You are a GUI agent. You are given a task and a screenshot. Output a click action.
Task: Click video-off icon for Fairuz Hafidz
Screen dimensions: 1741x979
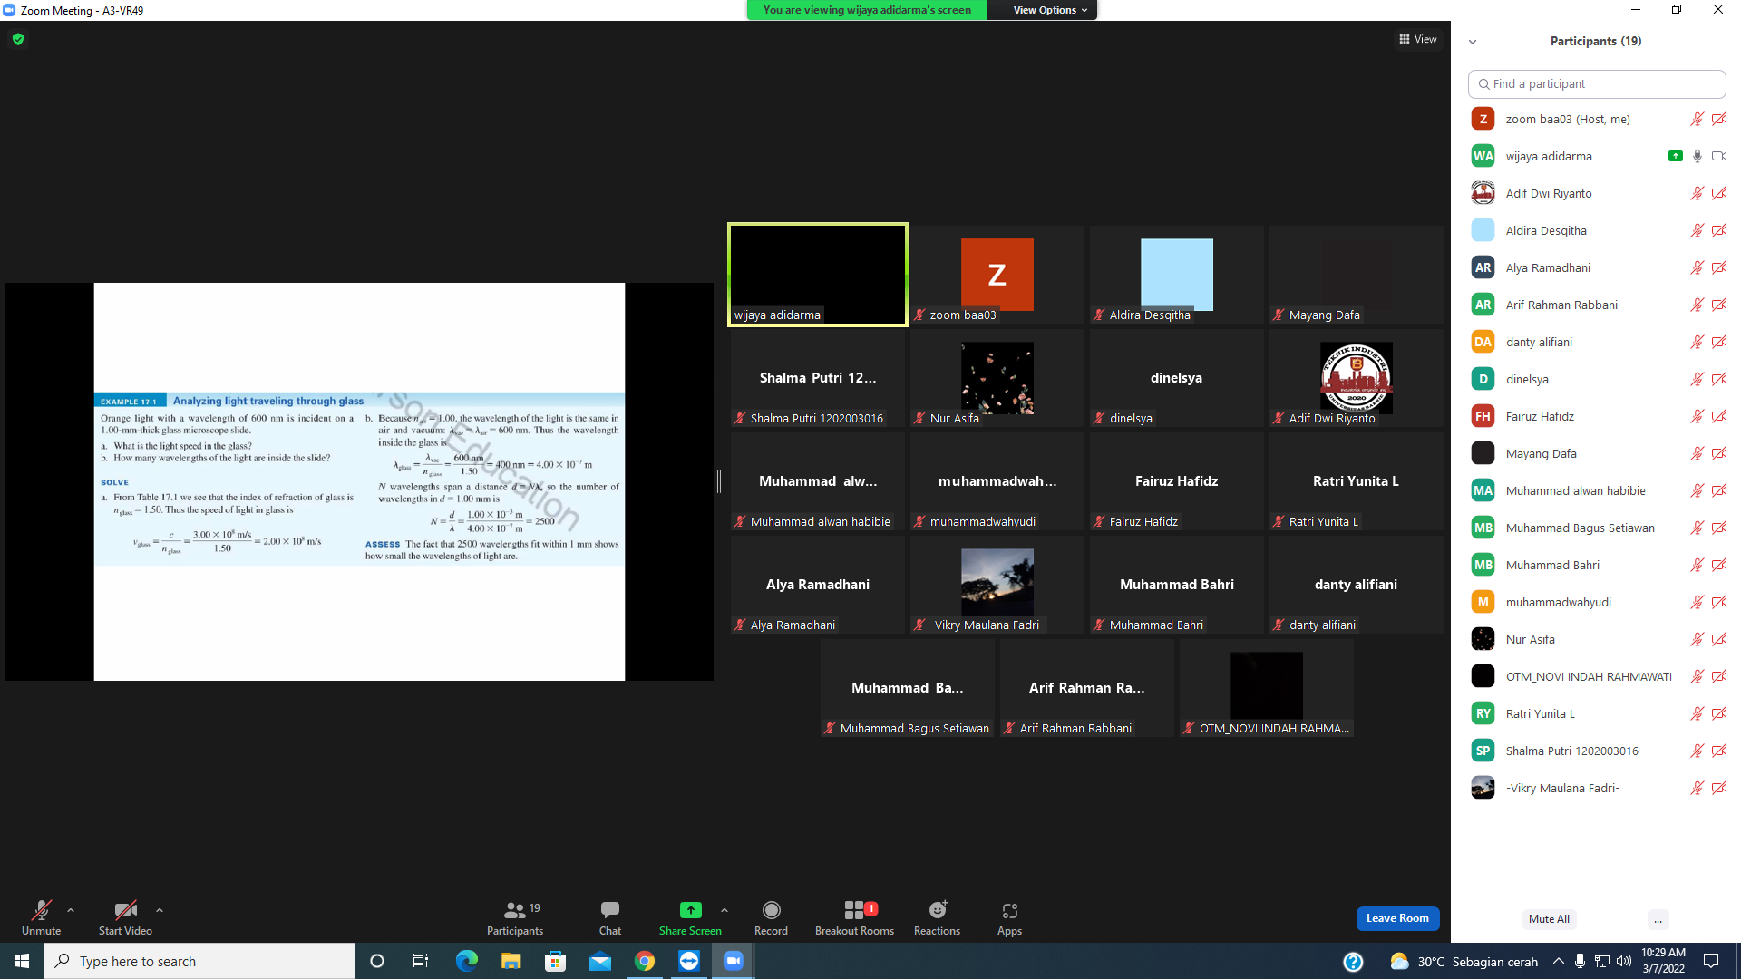(x=1719, y=416)
